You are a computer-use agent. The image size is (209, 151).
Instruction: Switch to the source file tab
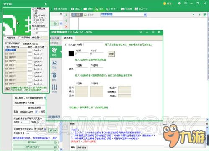[x=89, y=15]
